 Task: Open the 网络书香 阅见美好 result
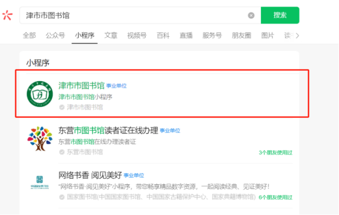pos(90,176)
